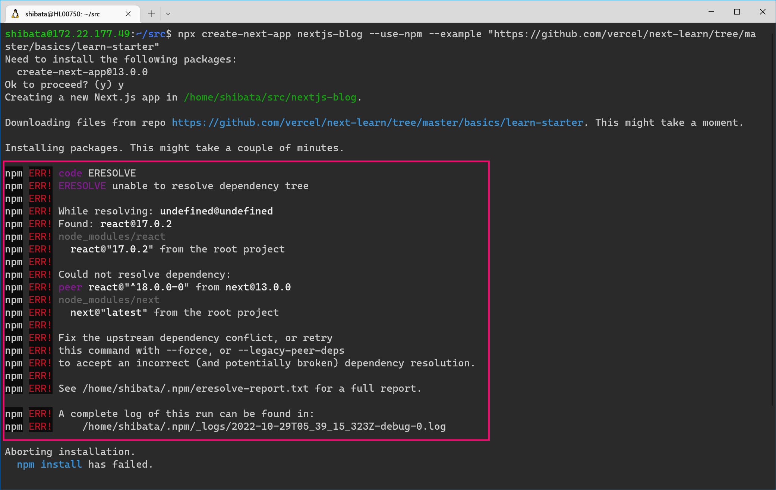The image size is (776, 490).
Task: Click the react@17.0.2 version text
Action: [135, 223]
